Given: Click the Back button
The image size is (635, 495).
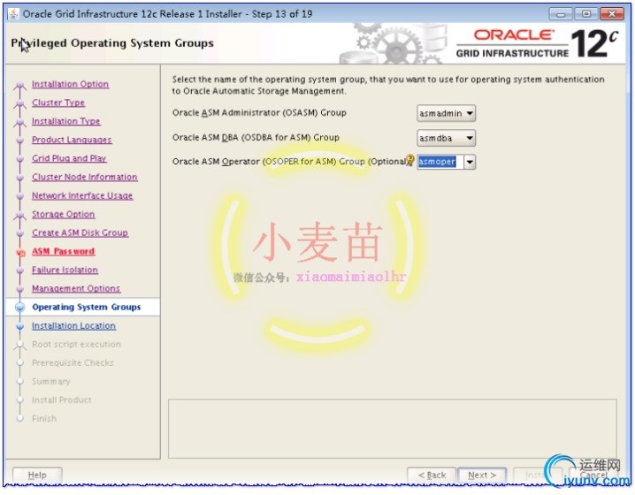Looking at the screenshot, I should 432,475.
